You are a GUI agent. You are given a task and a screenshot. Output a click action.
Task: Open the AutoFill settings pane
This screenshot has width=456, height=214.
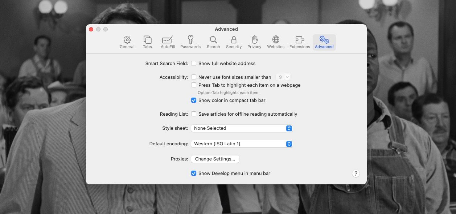point(168,42)
